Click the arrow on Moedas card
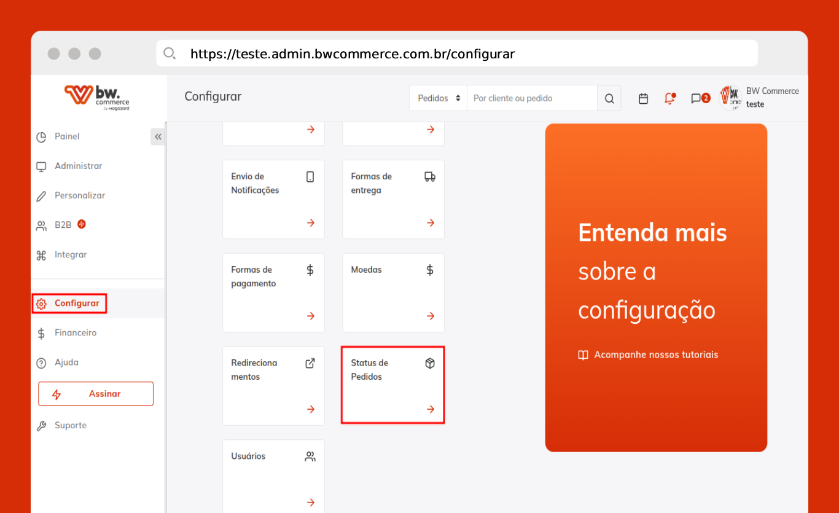 [431, 316]
